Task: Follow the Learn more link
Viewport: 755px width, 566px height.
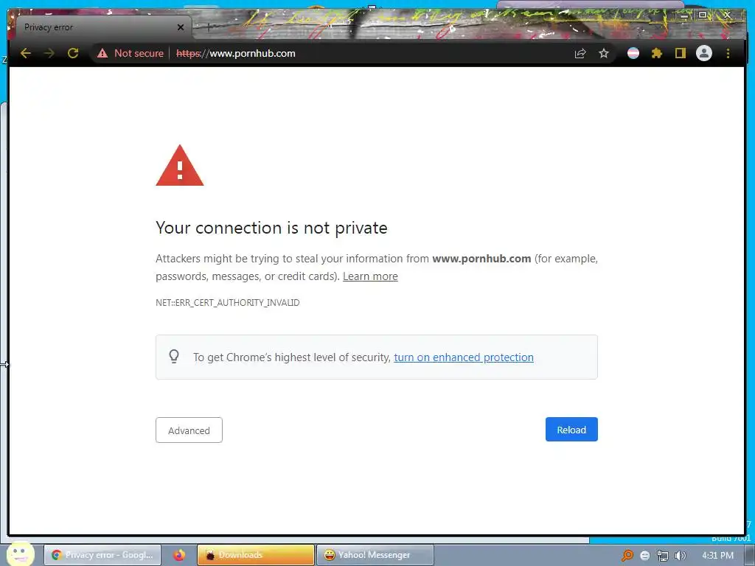Action: 370,276
